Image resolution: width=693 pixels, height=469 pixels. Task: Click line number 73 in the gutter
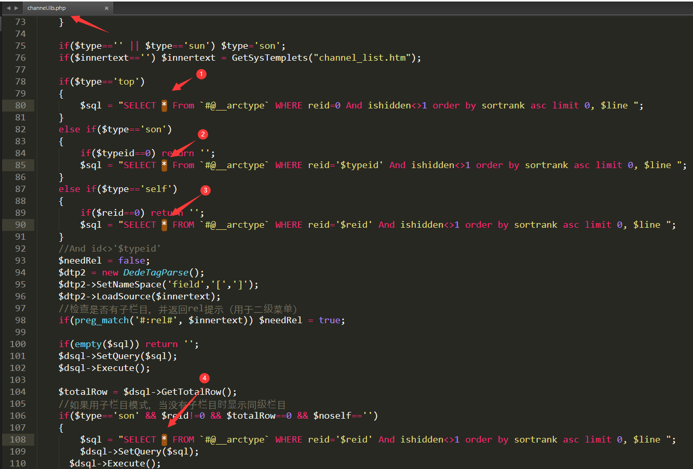tap(20, 22)
